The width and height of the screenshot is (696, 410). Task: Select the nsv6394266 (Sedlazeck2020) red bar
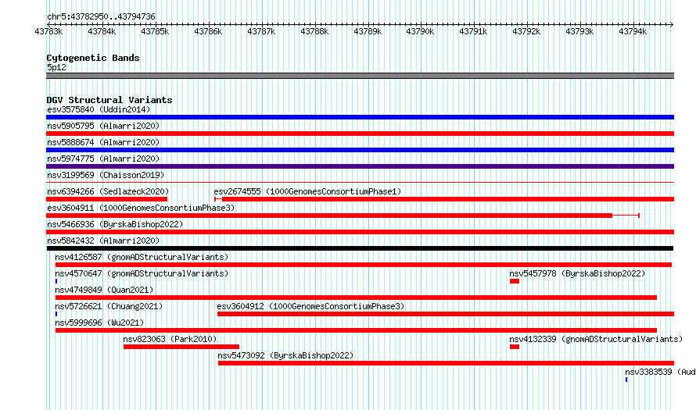[x=106, y=199]
